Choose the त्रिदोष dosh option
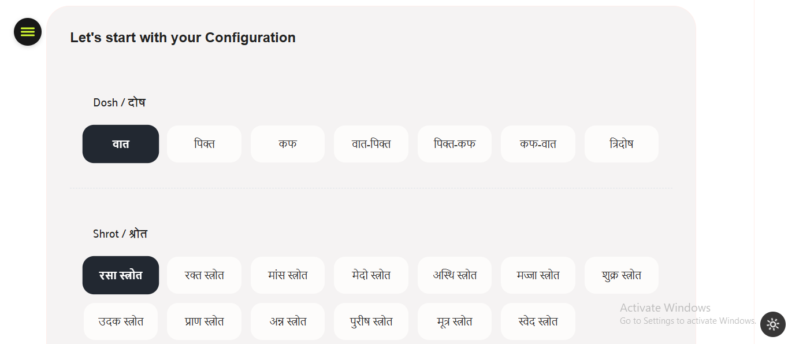Viewport: 788px width, 344px height. click(622, 144)
